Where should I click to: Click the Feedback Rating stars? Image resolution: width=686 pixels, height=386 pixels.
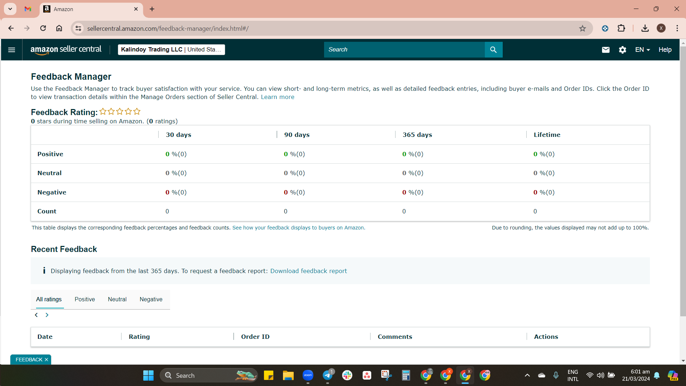pyautogui.click(x=120, y=112)
